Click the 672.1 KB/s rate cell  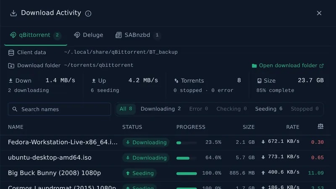[x=280, y=142]
